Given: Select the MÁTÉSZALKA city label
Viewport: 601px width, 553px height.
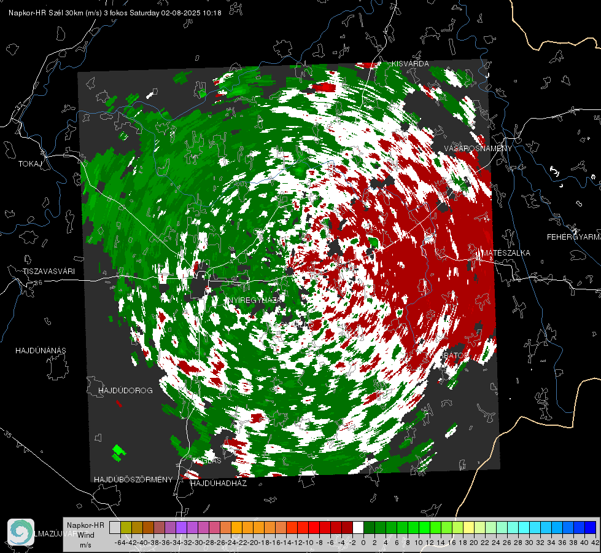Looking at the screenshot, I should pos(506,253).
